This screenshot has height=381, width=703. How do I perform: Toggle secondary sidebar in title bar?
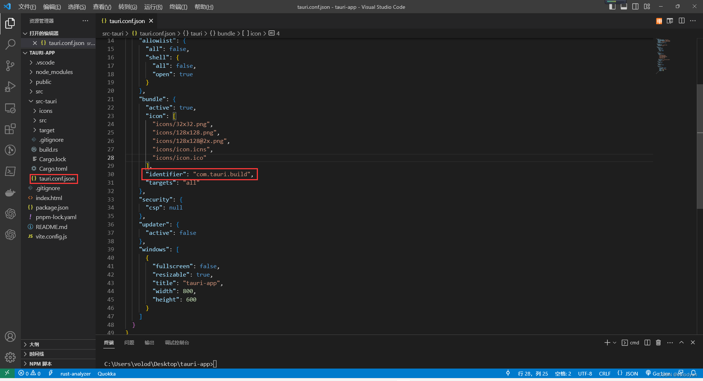tap(636, 7)
